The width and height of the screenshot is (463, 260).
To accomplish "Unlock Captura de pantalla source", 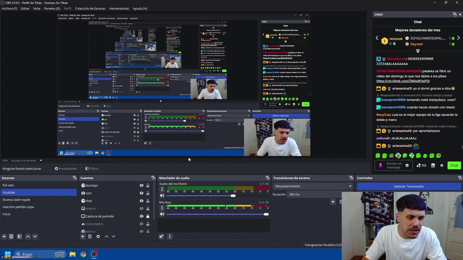I will 148,216.
